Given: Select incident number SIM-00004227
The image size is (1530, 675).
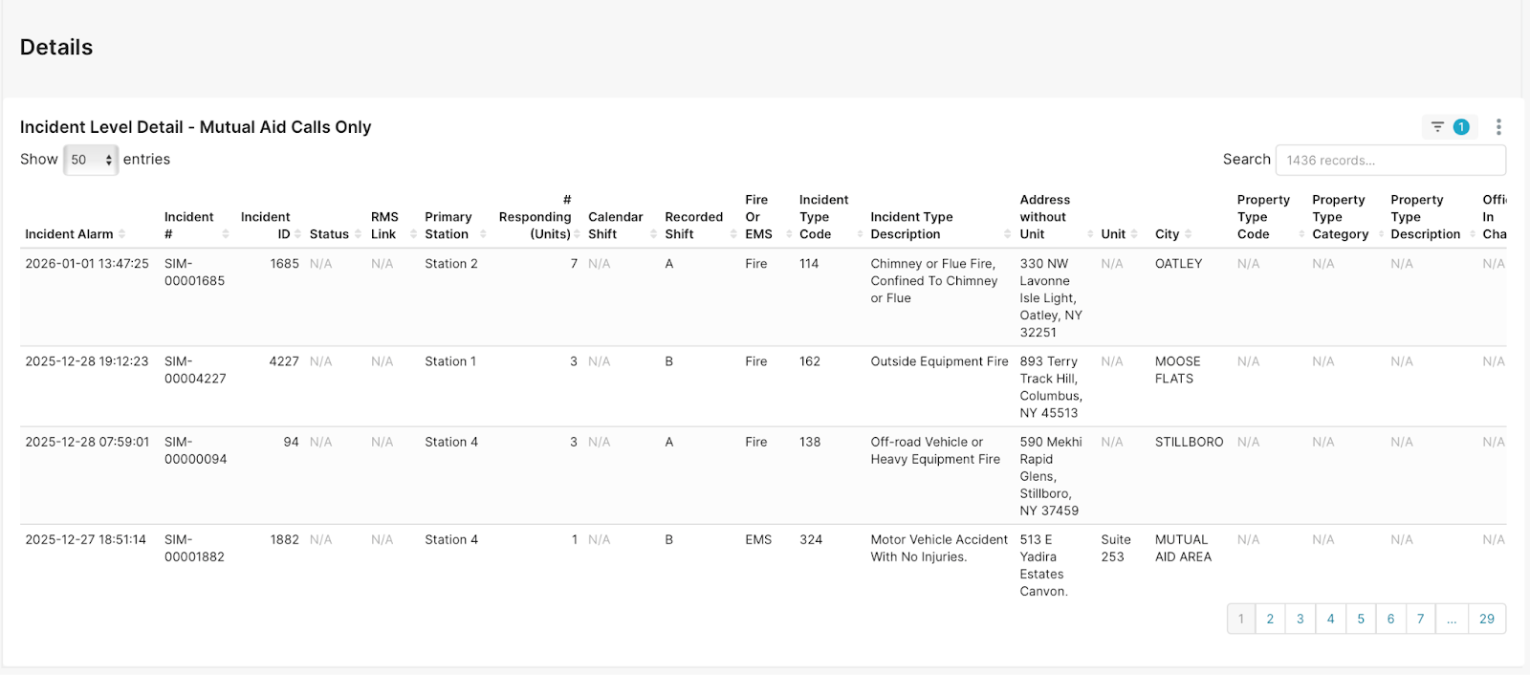Looking at the screenshot, I should click(195, 370).
